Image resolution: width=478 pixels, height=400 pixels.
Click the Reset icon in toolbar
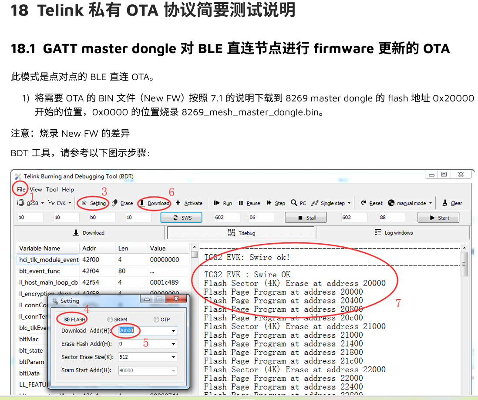(x=364, y=203)
